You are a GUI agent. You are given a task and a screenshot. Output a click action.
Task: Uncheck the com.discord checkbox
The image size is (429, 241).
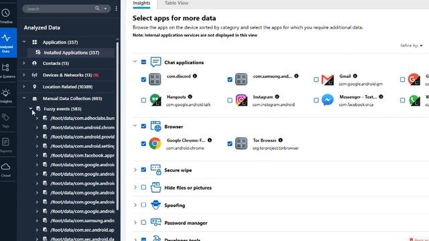point(143,80)
